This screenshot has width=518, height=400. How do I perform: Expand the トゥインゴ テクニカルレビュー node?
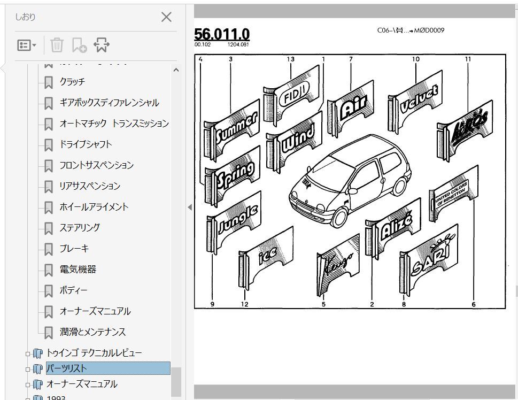tap(28, 353)
